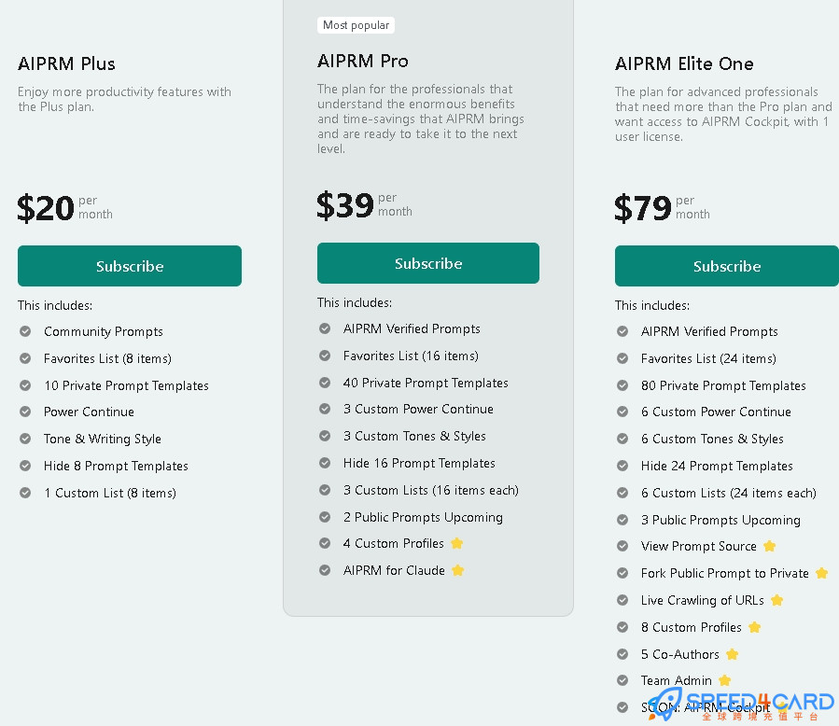The image size is (839, 726).
Task: Click check icon beside 1 Custom List
Action: 25,493
